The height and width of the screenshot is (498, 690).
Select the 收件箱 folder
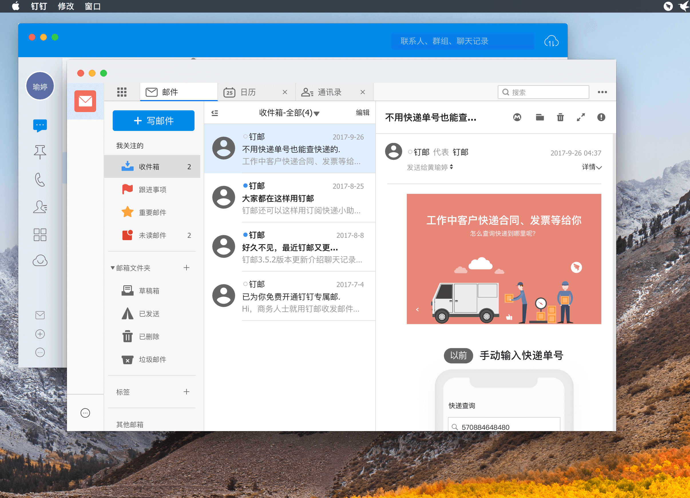point(152,166)
